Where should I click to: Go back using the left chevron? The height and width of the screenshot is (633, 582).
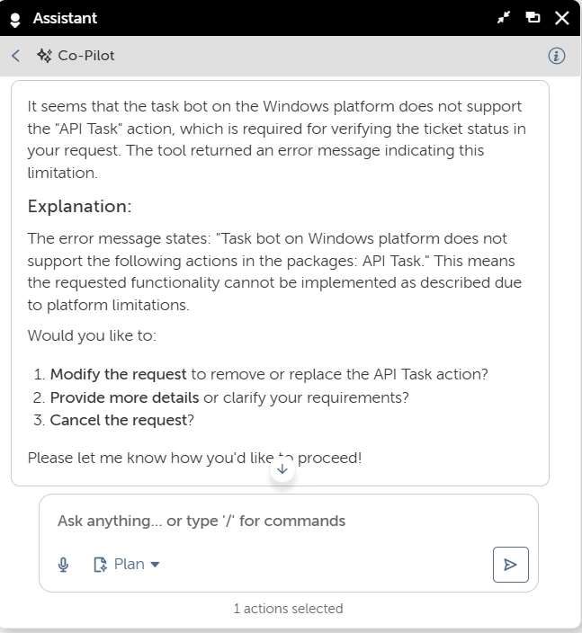(x=16, y=56)
